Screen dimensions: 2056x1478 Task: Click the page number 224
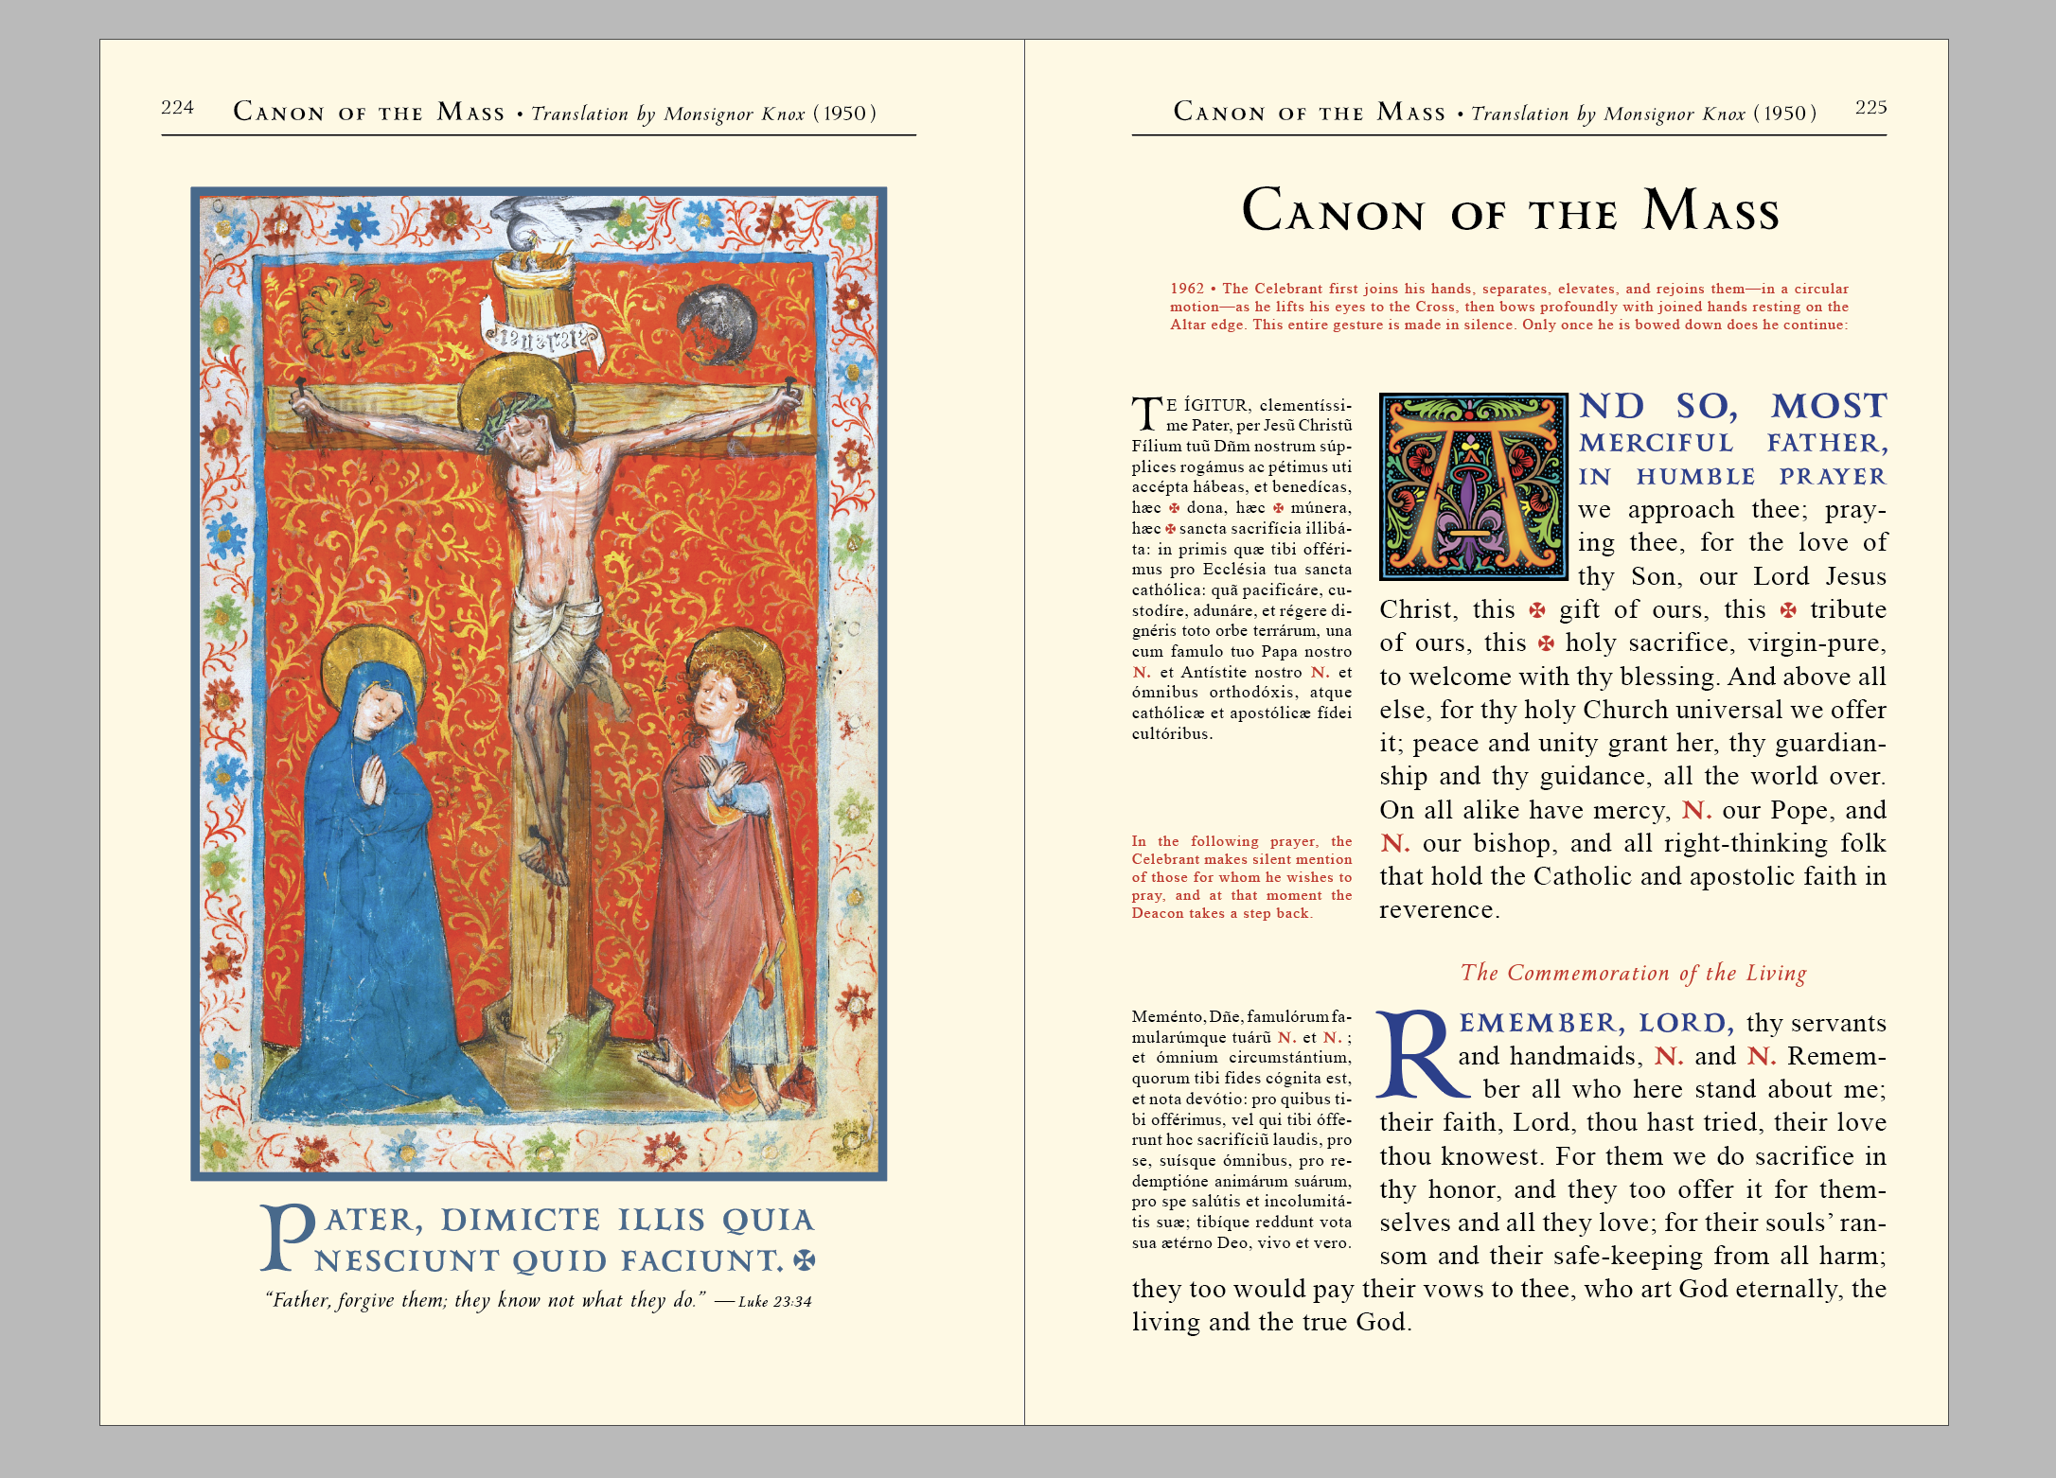click(x=177, y=108)
